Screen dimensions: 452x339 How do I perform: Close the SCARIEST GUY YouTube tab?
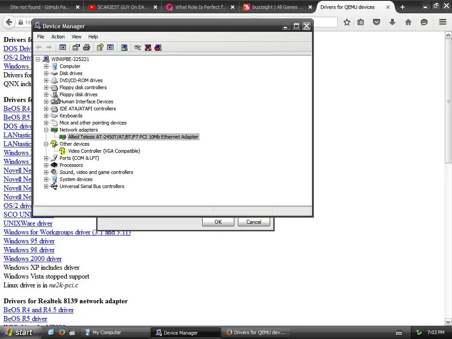coord(155,7)
